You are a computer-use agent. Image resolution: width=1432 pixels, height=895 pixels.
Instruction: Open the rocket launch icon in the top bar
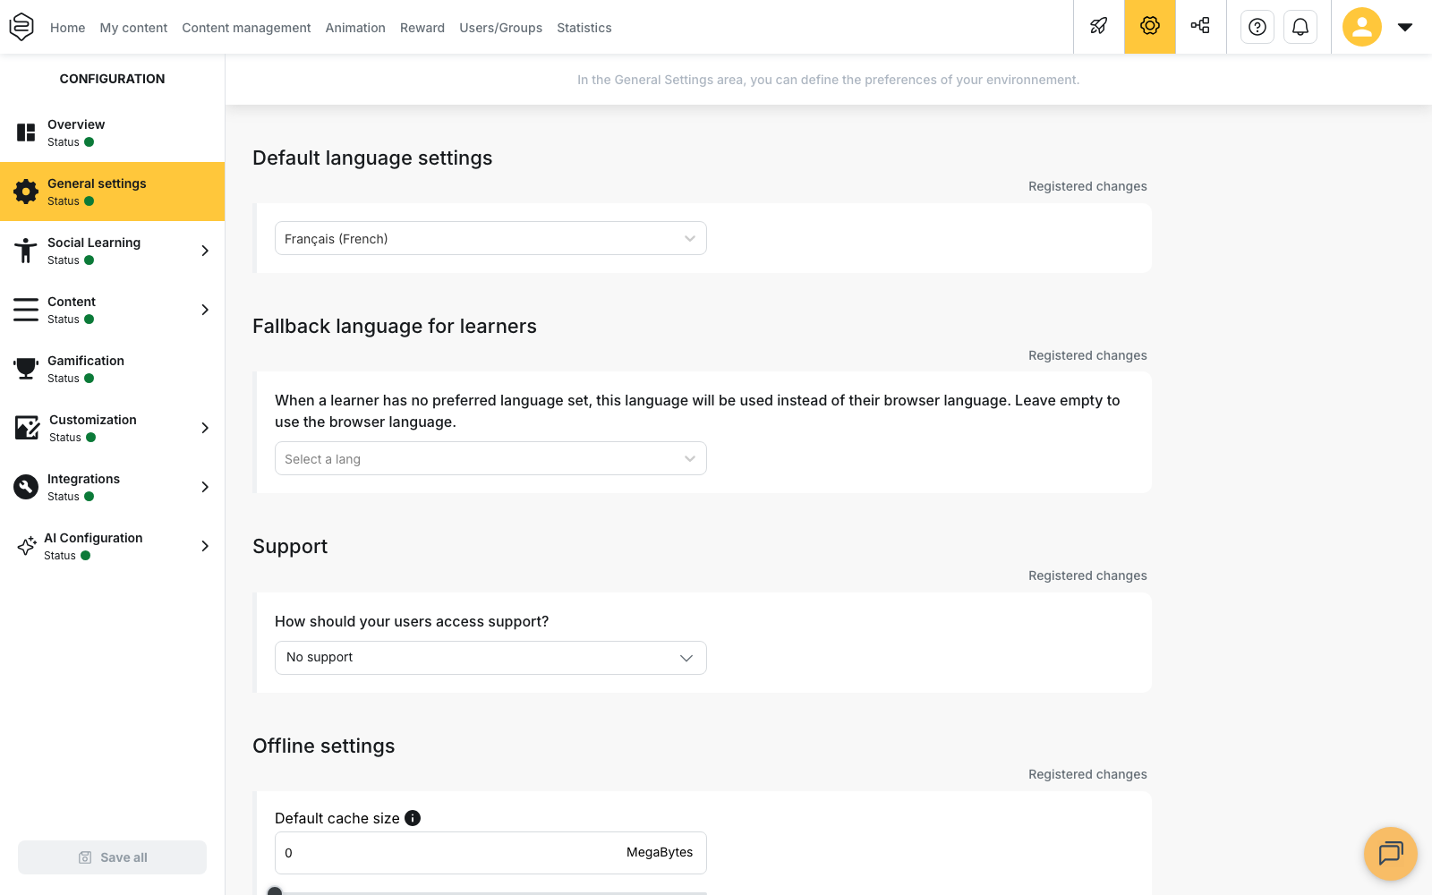(1099, 26)
